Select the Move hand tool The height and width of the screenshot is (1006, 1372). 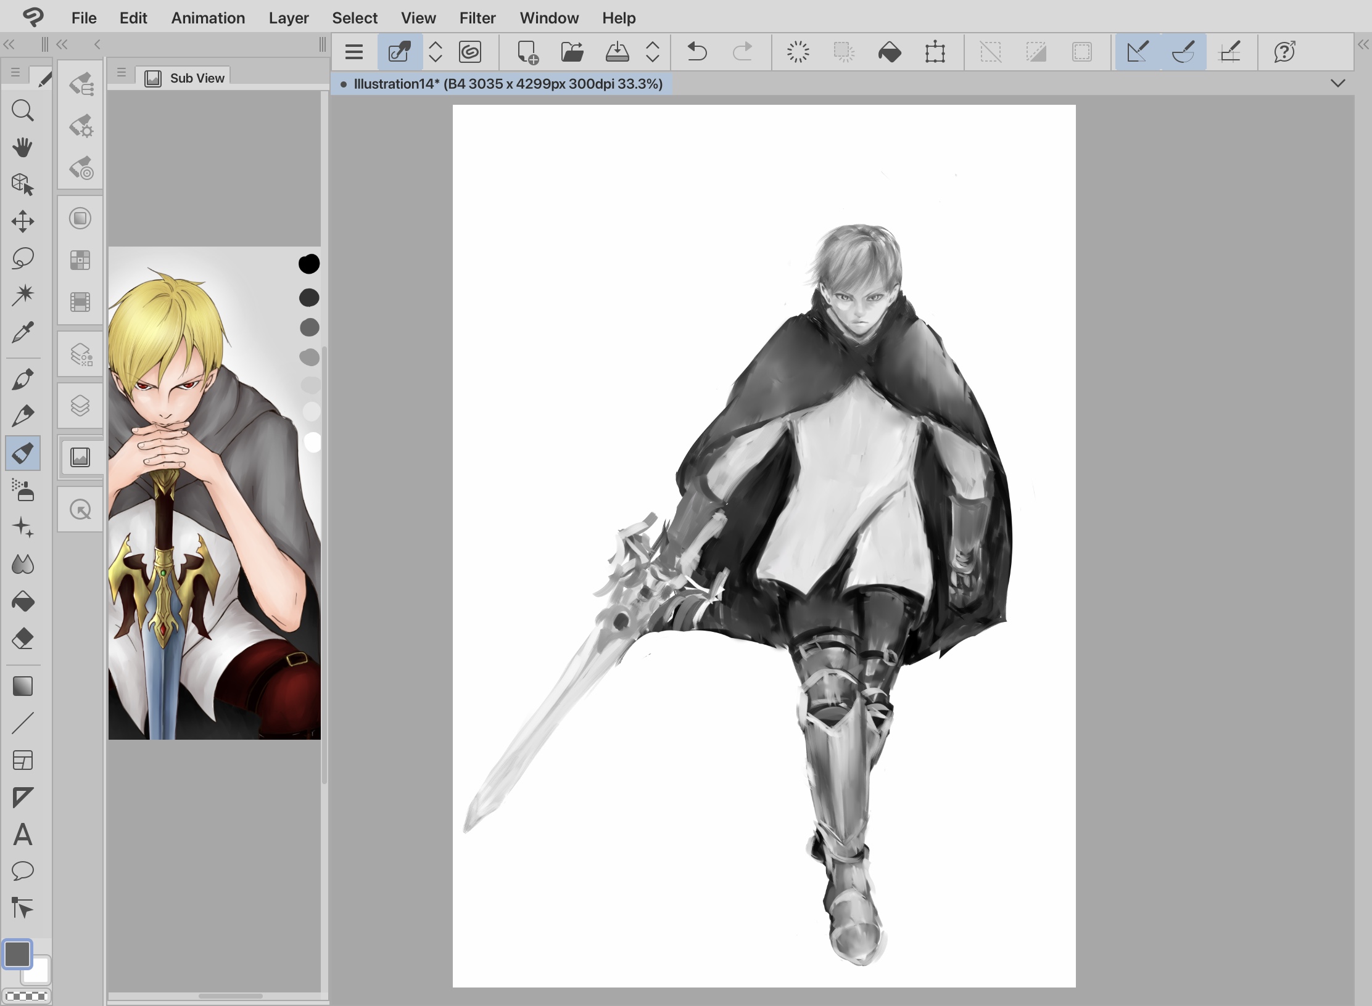(x=23, y=148)
